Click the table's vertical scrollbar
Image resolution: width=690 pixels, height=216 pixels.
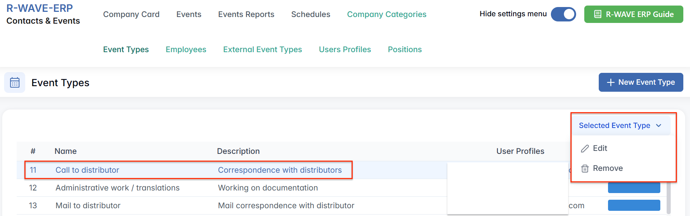668,198
